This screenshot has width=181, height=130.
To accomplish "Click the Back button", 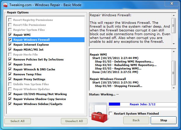I will (136, 120).
